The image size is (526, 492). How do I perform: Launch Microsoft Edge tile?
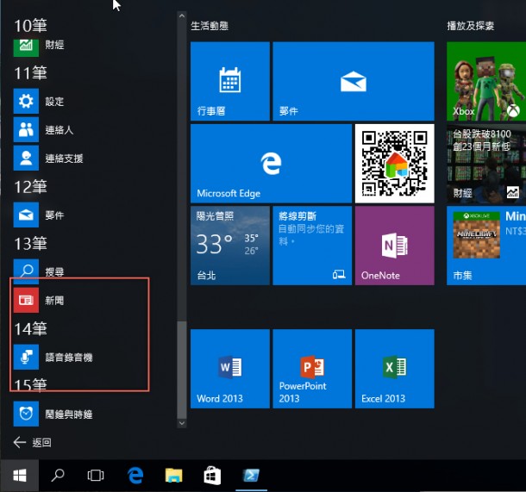[x=271, y=164]
